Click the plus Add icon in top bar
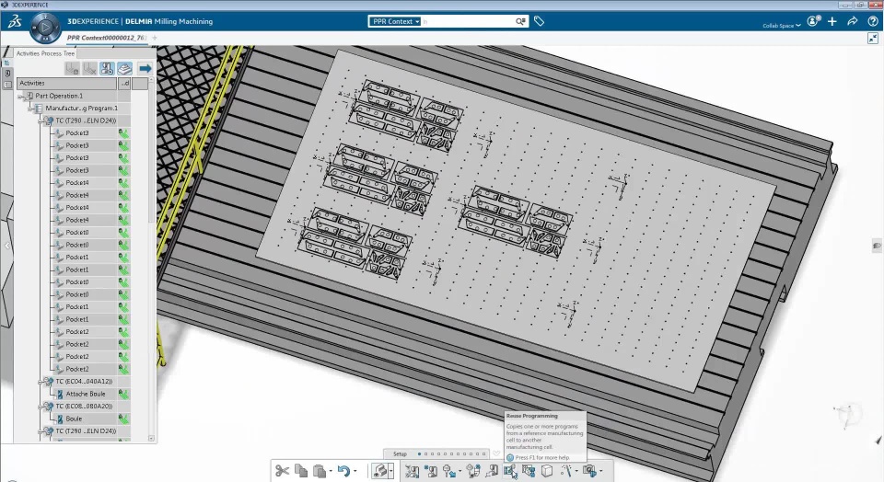Image resolution: width=884 pixels, height=482 pixels. tap(832, 21)
